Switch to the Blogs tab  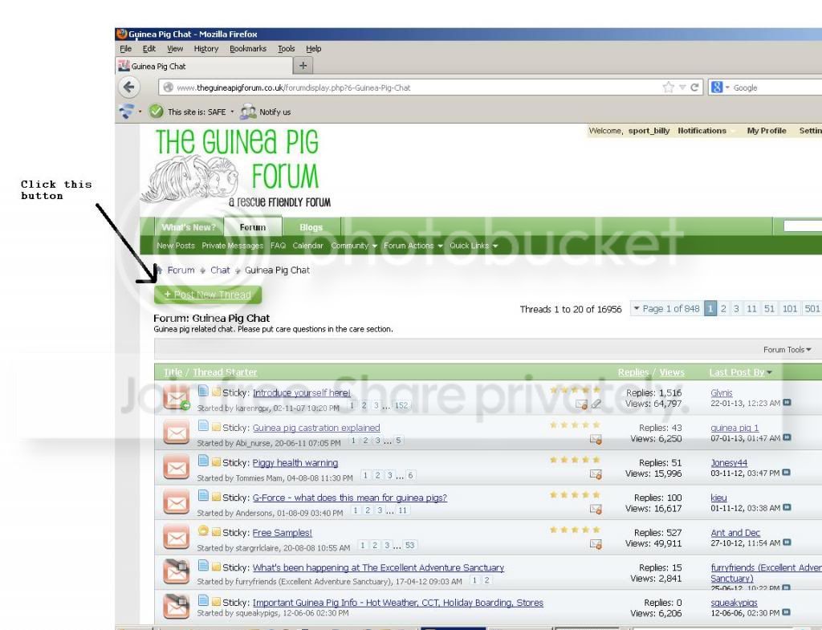(311, 227)
